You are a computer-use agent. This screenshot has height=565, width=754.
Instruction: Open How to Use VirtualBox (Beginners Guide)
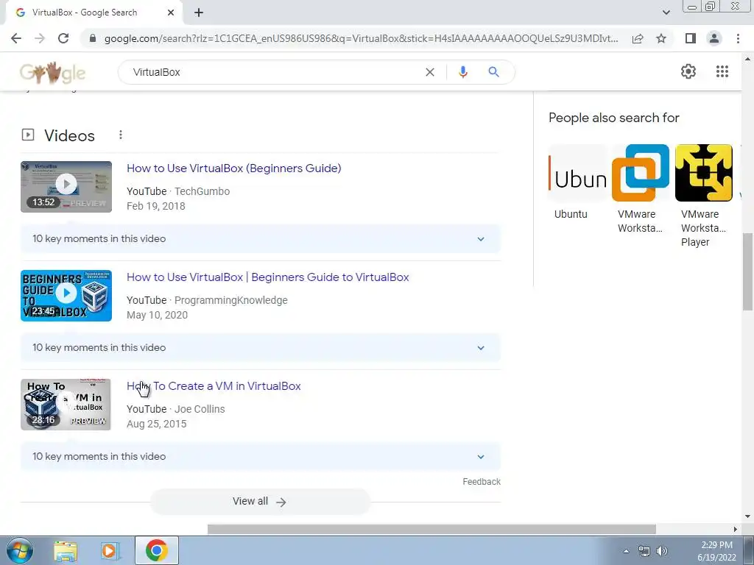[x=233, y=168]
